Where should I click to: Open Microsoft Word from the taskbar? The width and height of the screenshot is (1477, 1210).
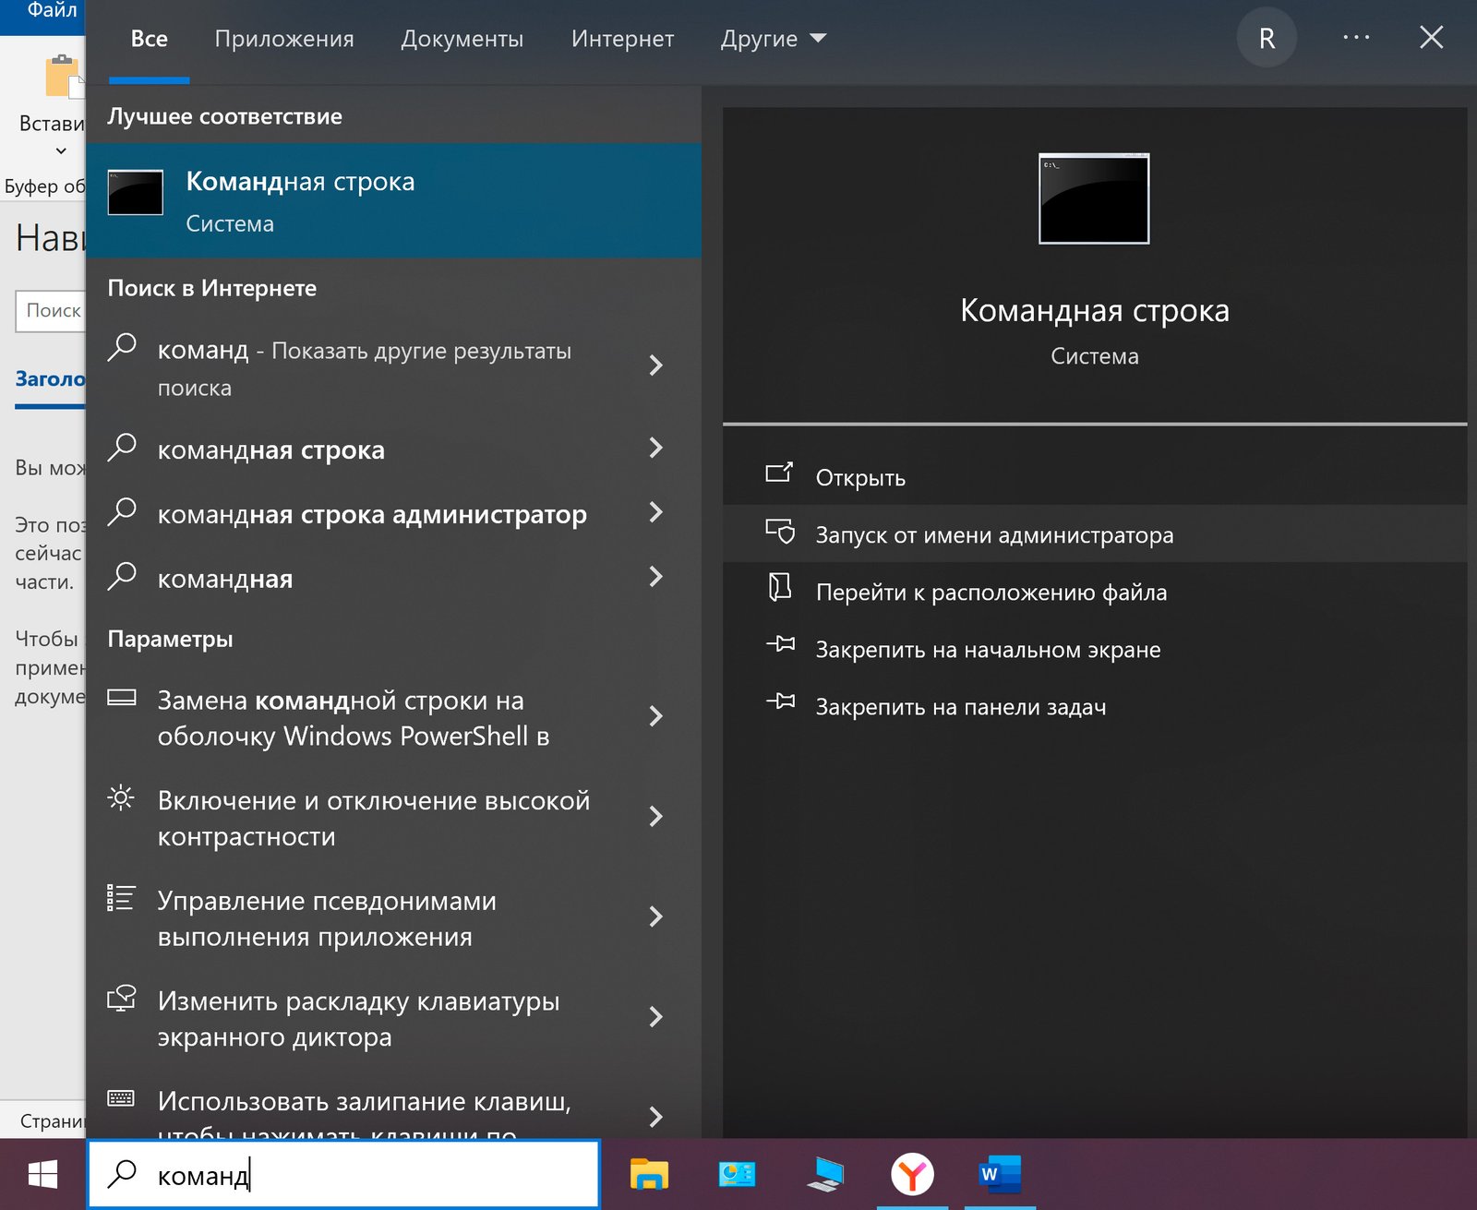click(x=1000, y=1174)
